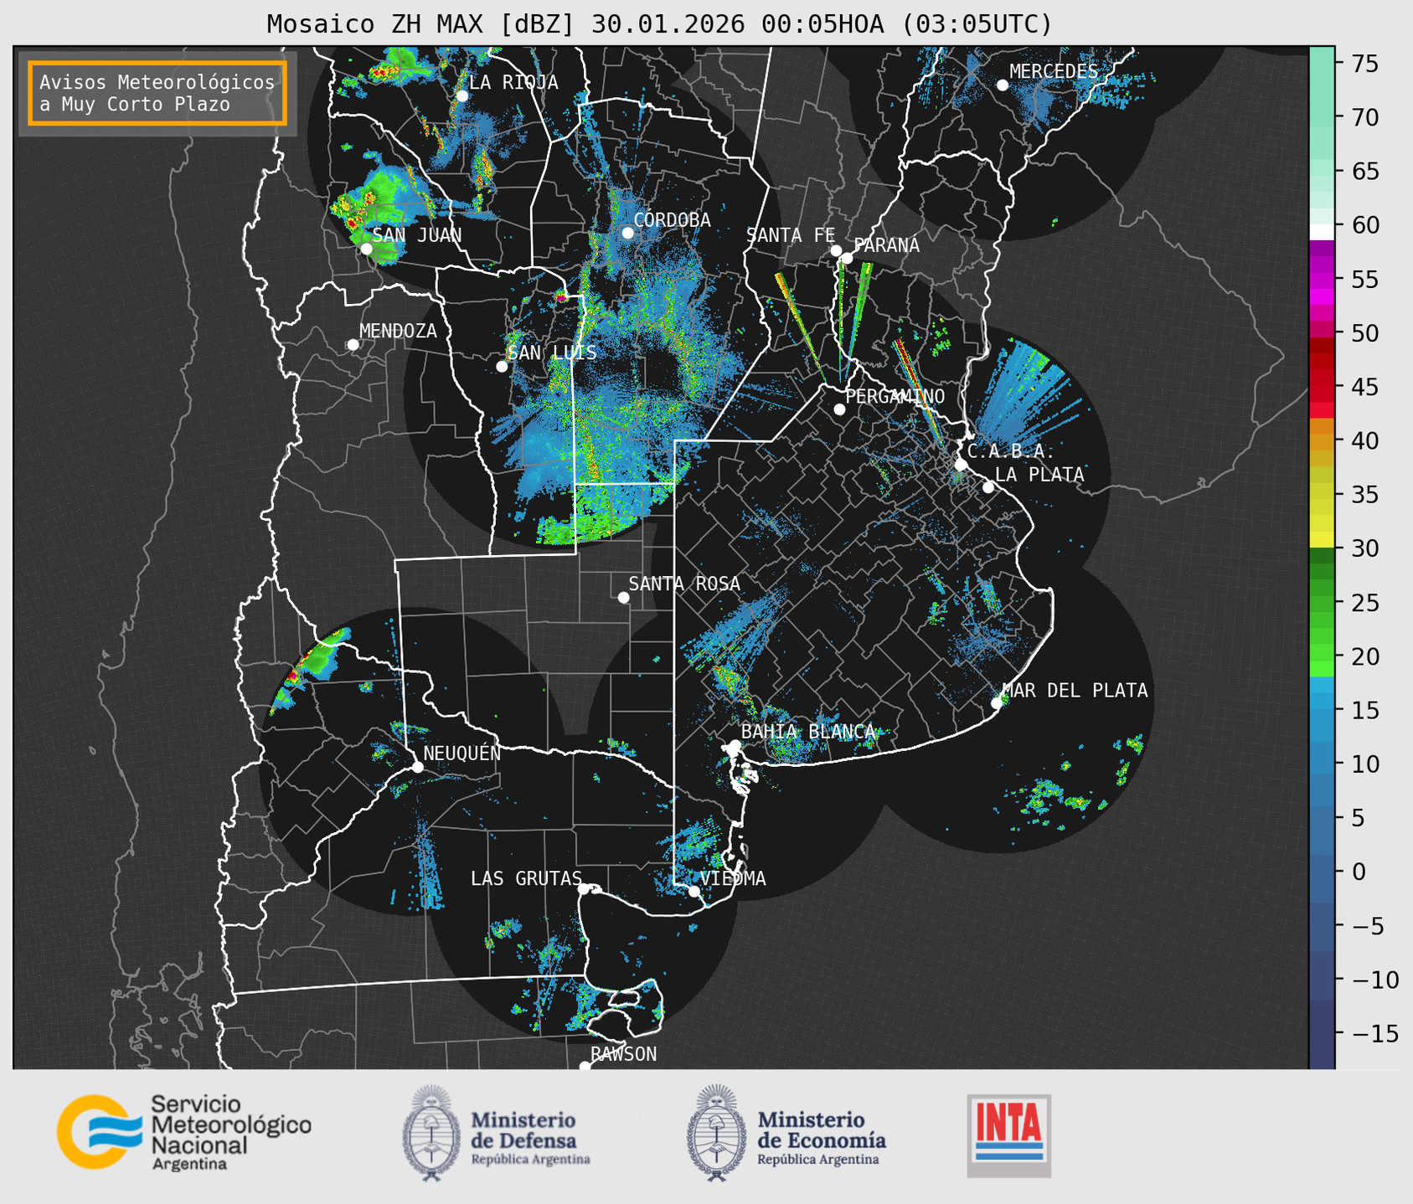Click the 15 dBZ value on the color scale
1413x1204 pixels.
point(1364,710)
